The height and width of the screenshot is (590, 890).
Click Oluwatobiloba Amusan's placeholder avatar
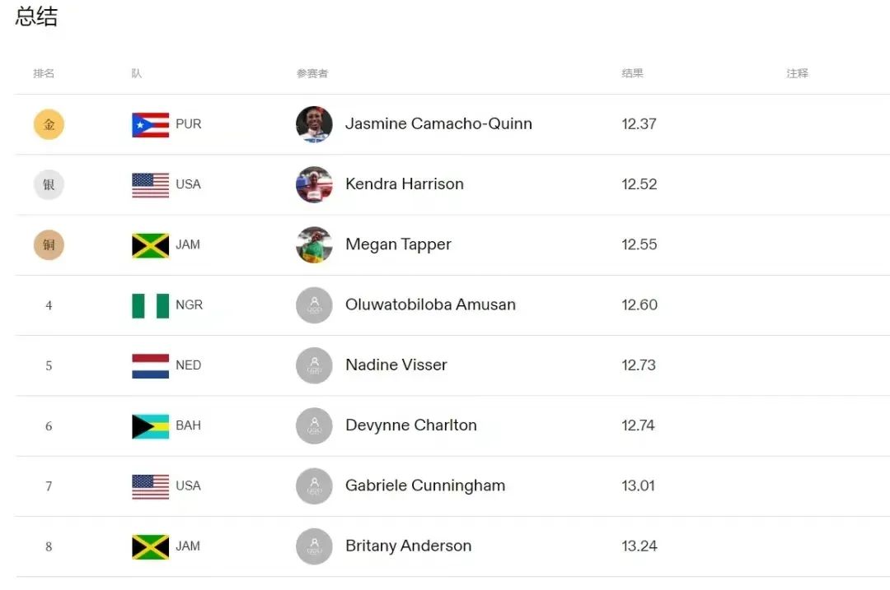coord(314,305)
